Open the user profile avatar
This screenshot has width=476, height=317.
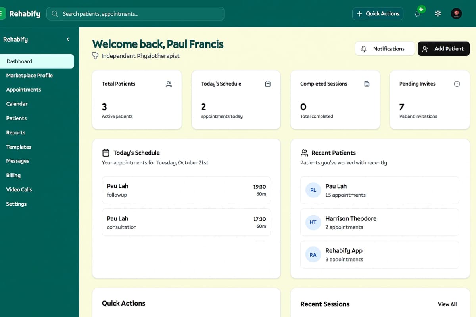click(x=456, y=14)
